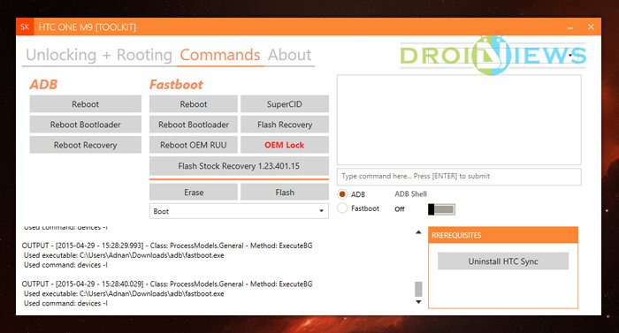This screenshot has width=619, height=333.
Task: Click log scrollbar up arrow
Action: click(418, 232)
